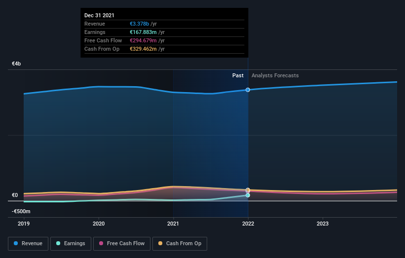This screenshot has width=405, height=258.
Task: Click the Past label on chart
Action: [x=238, y=75]
